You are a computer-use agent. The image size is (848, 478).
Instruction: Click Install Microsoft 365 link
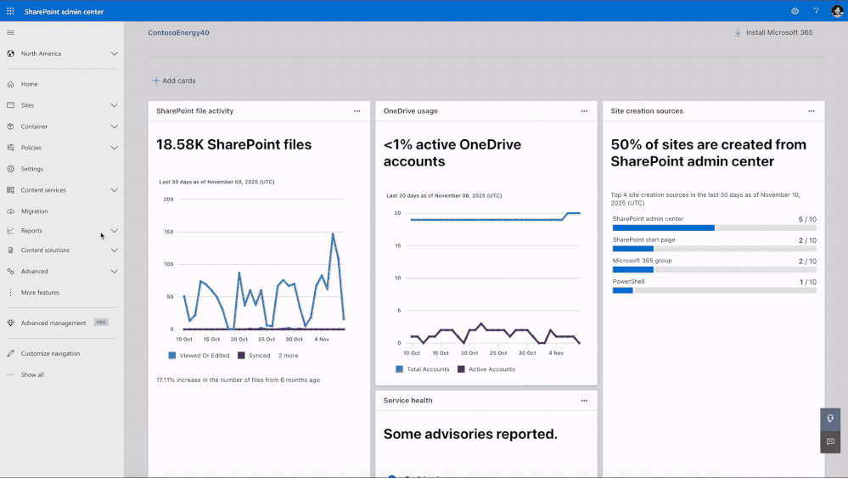coord(773,32)
